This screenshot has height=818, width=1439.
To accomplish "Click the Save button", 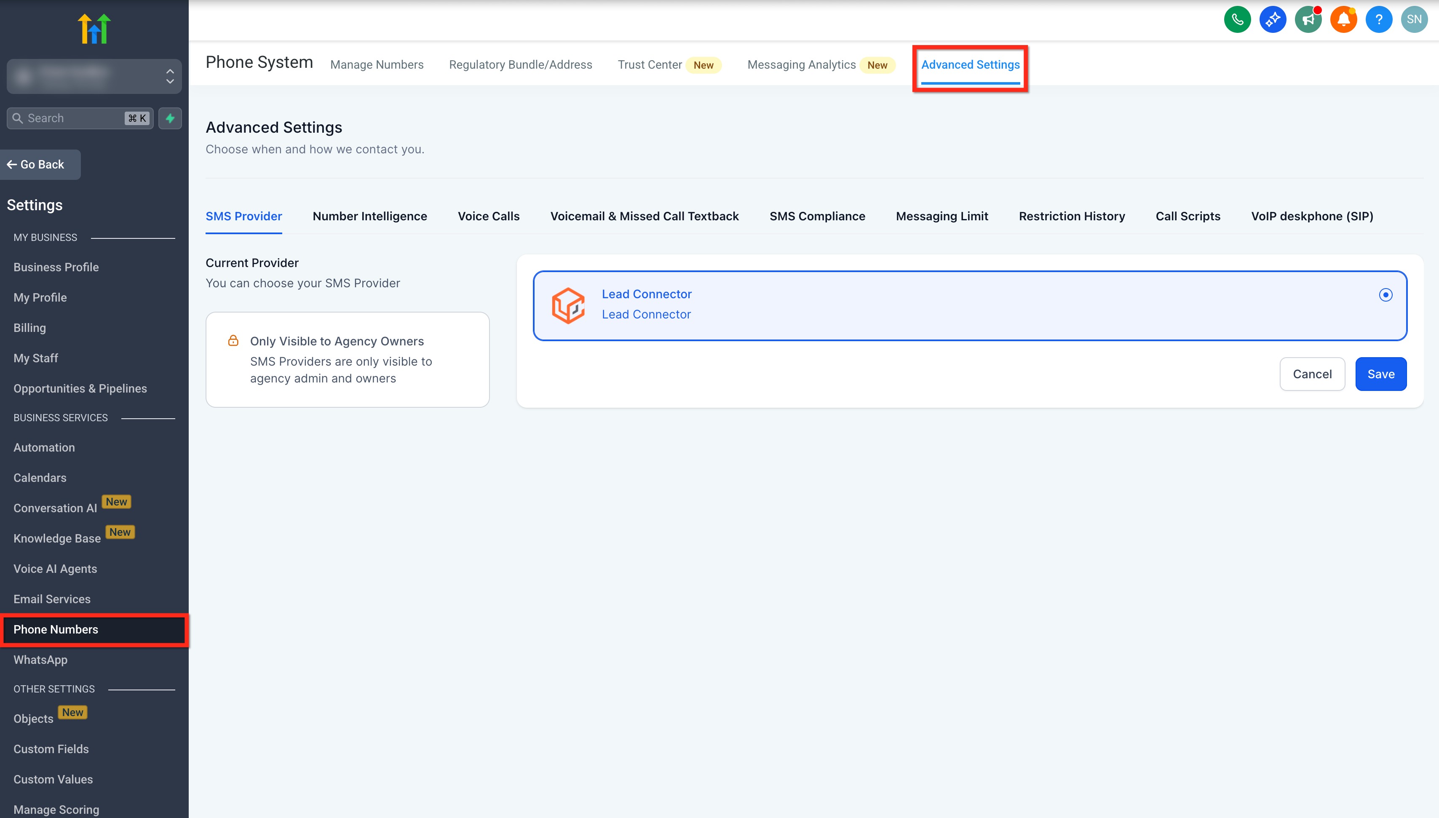I will tap(1380, 374).
